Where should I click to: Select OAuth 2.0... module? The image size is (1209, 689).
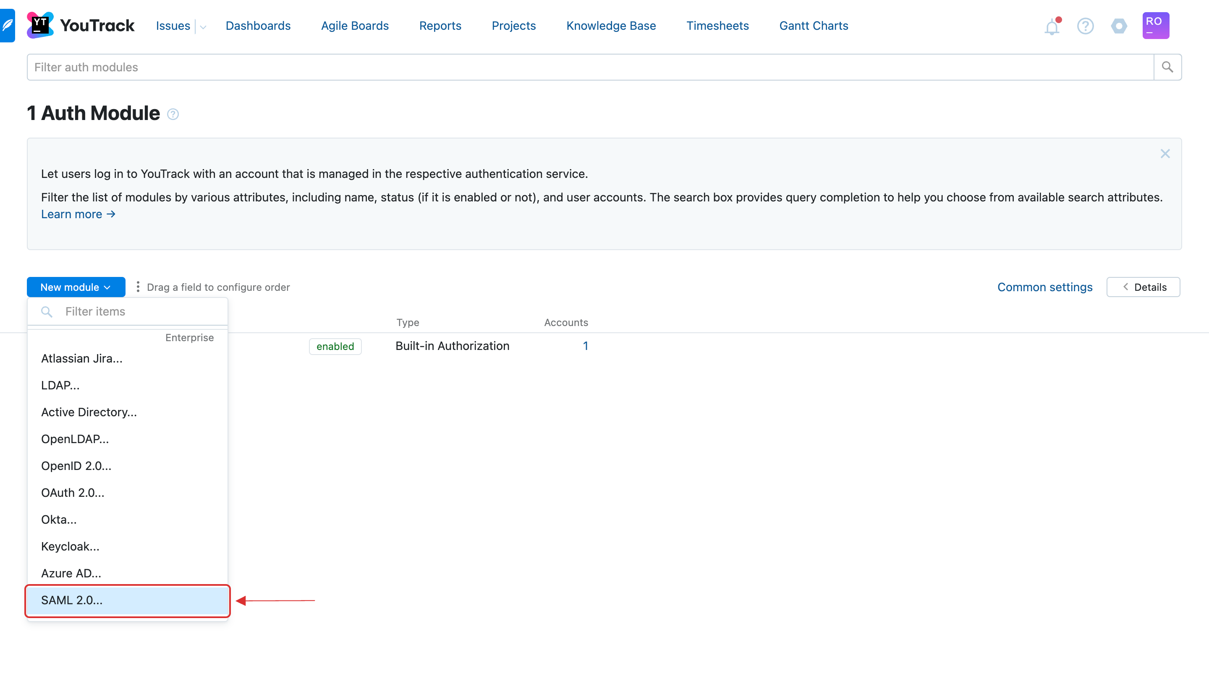(x=128, y=493)
